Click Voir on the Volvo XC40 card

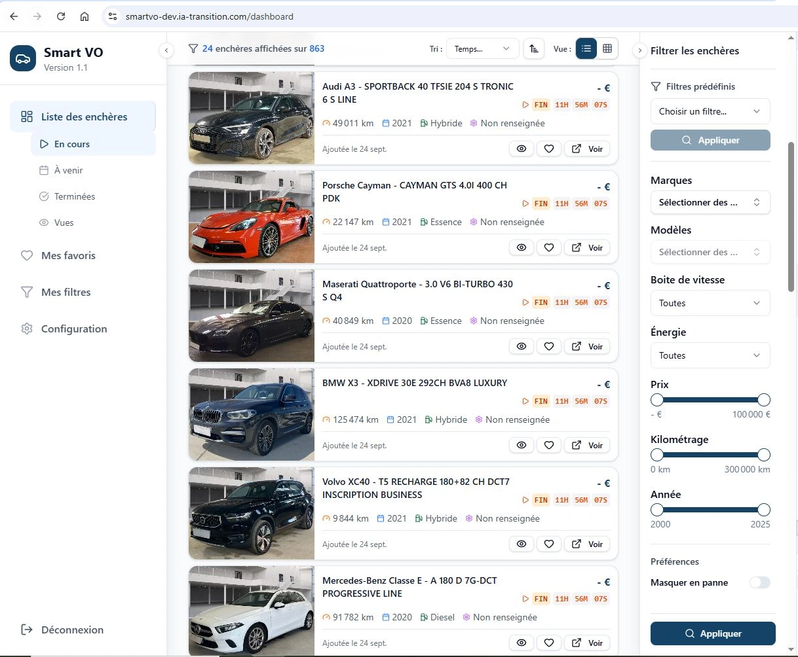click(x=587, y=544)
